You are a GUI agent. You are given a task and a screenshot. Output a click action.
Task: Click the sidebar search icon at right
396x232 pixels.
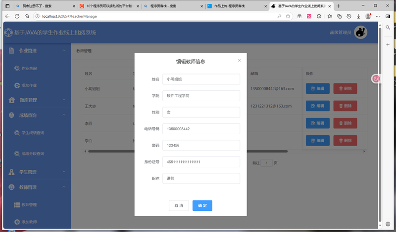click(x=388, y=27)
